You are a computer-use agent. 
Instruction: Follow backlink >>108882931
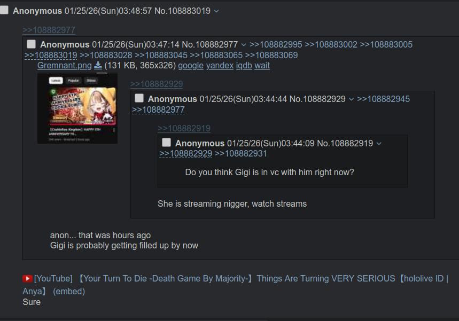[x=241, y=154]
